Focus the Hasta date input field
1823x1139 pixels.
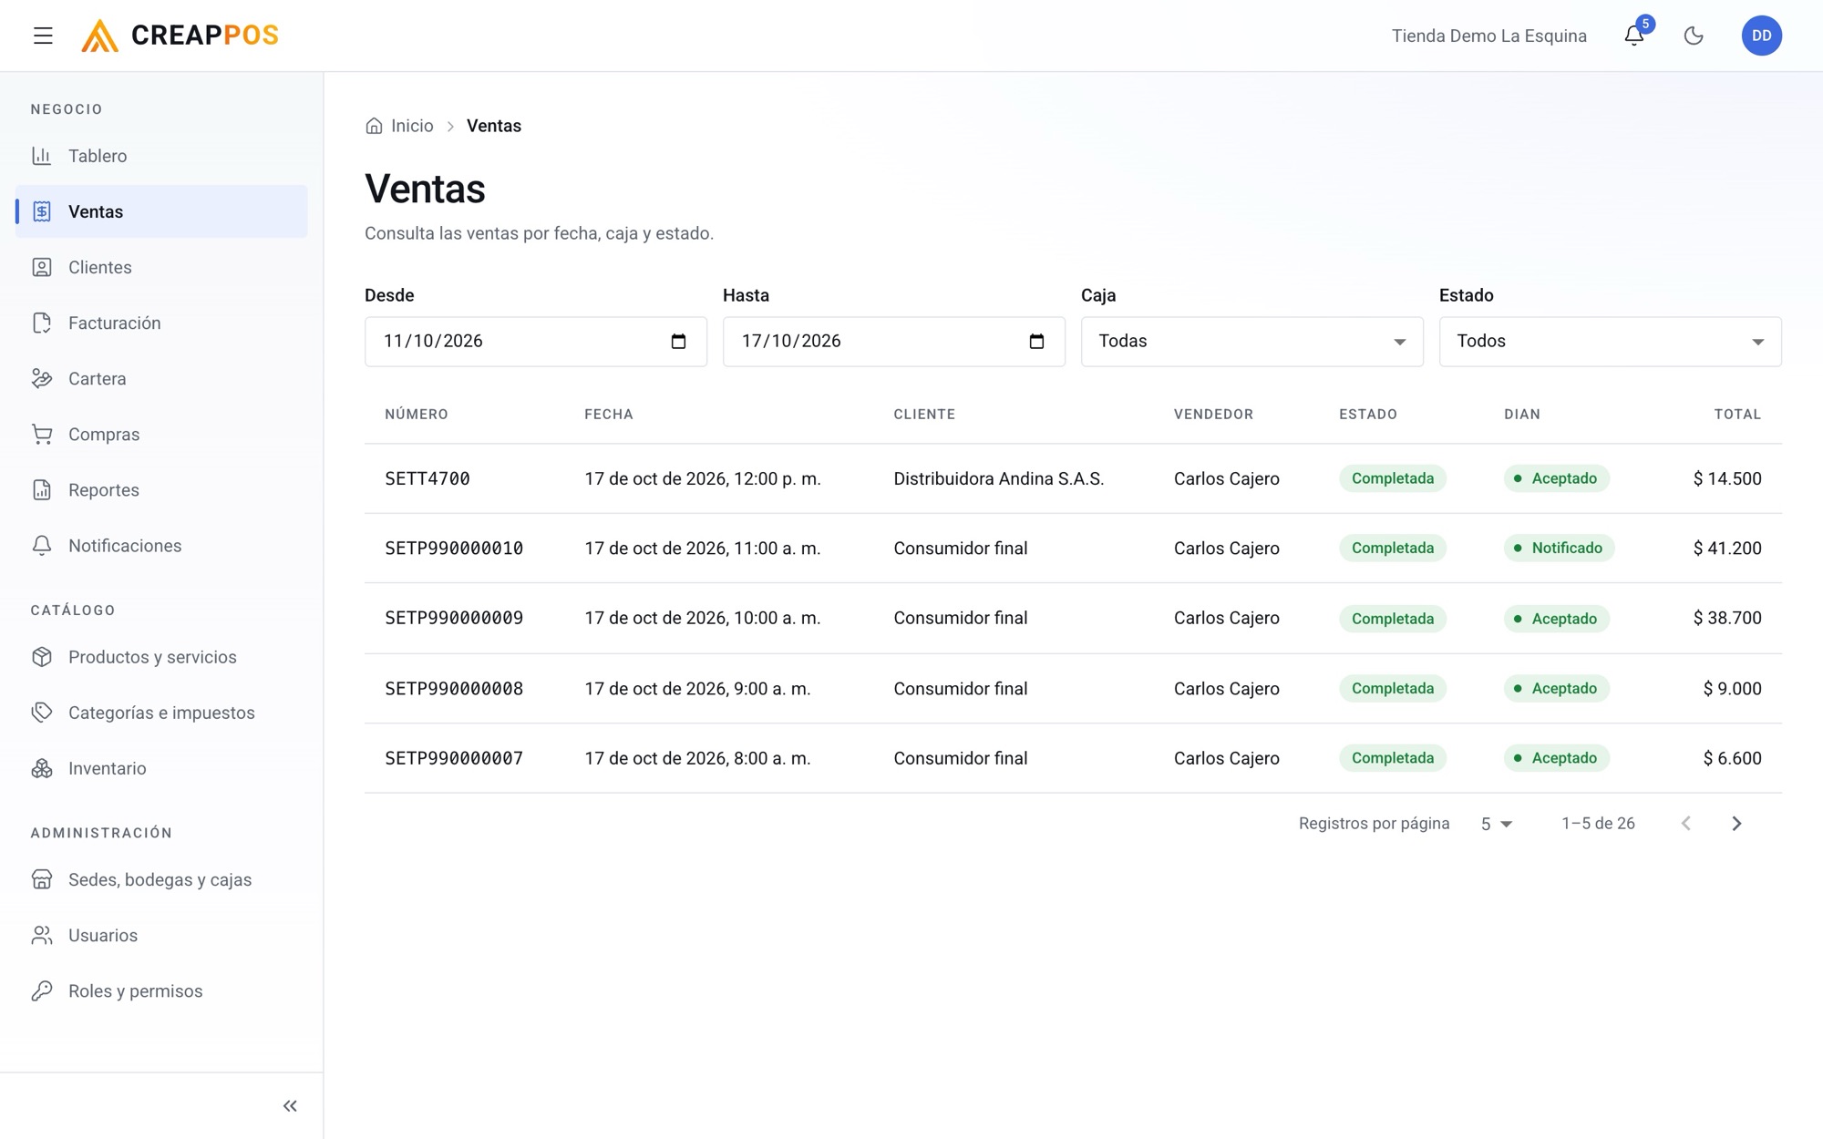[x=893, y=342]
